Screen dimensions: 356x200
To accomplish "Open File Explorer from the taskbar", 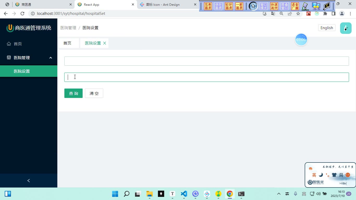I will click(149, 194).
